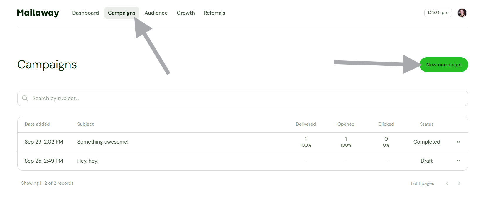Open options menu for Hey, hey! campaign
The width and height of the screenshot is (493, 211).
coord(457,161)
